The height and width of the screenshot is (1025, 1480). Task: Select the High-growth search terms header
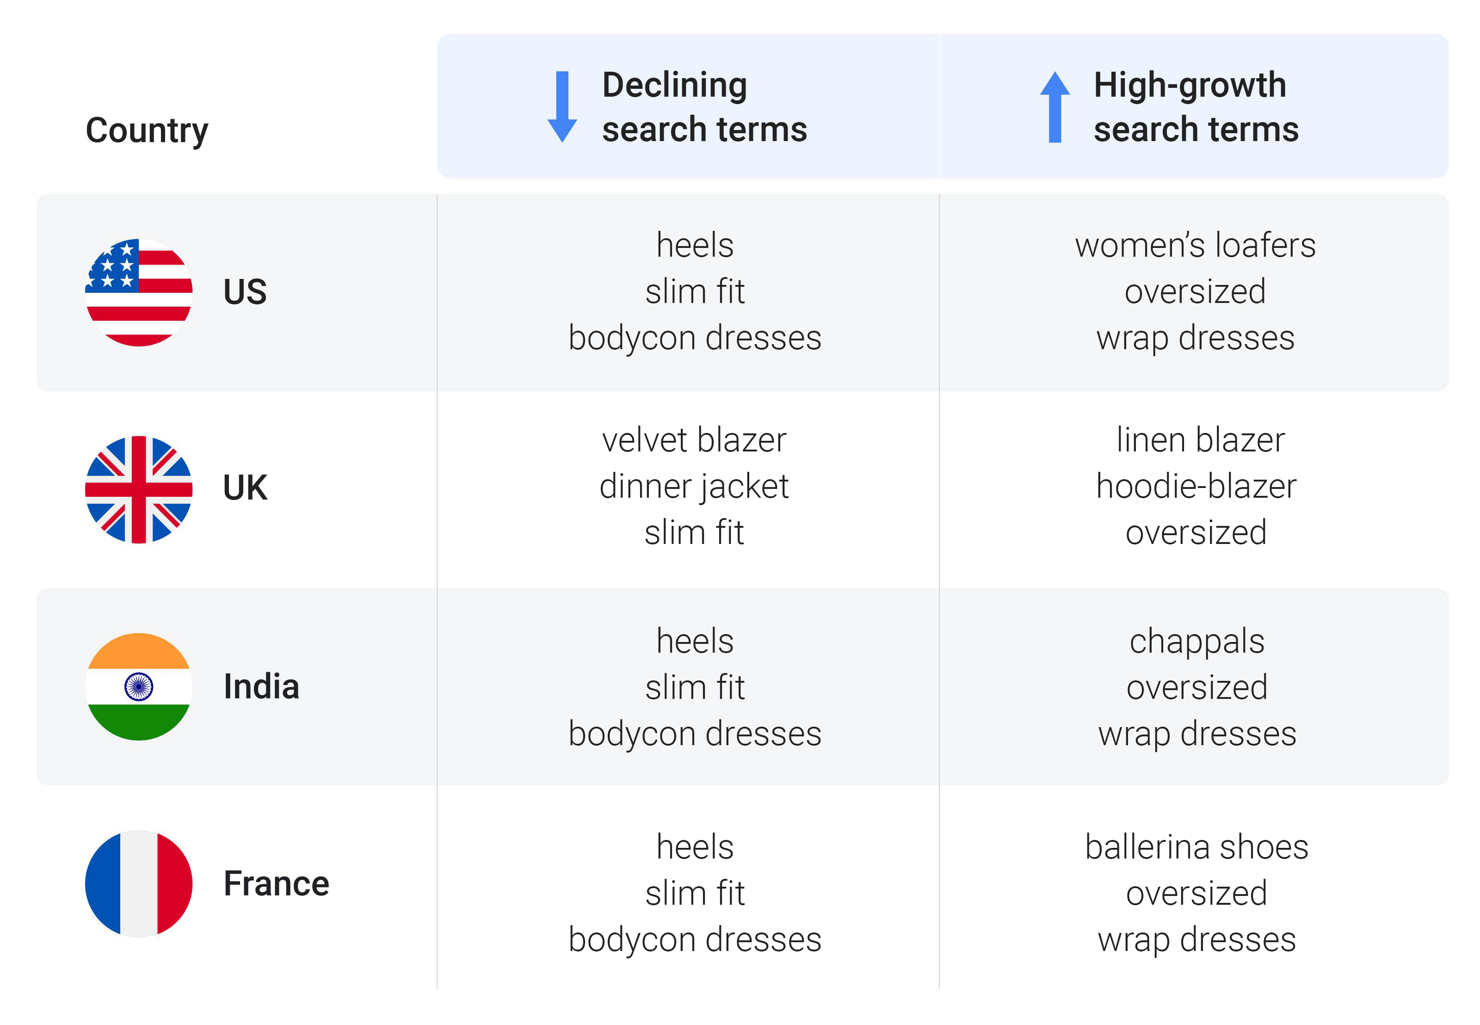click(x=1196, y=106)
